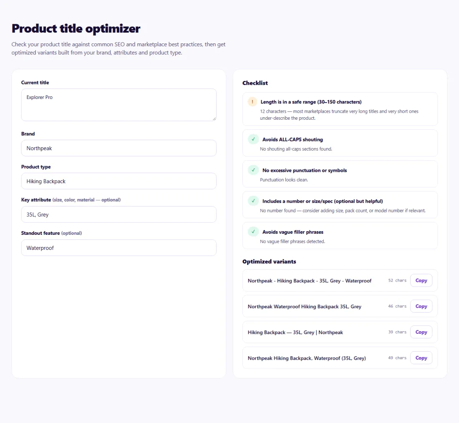Copy the 49 chars variant title
The height and width of the screenshot is (423, 459).
(x=421, y=358)
